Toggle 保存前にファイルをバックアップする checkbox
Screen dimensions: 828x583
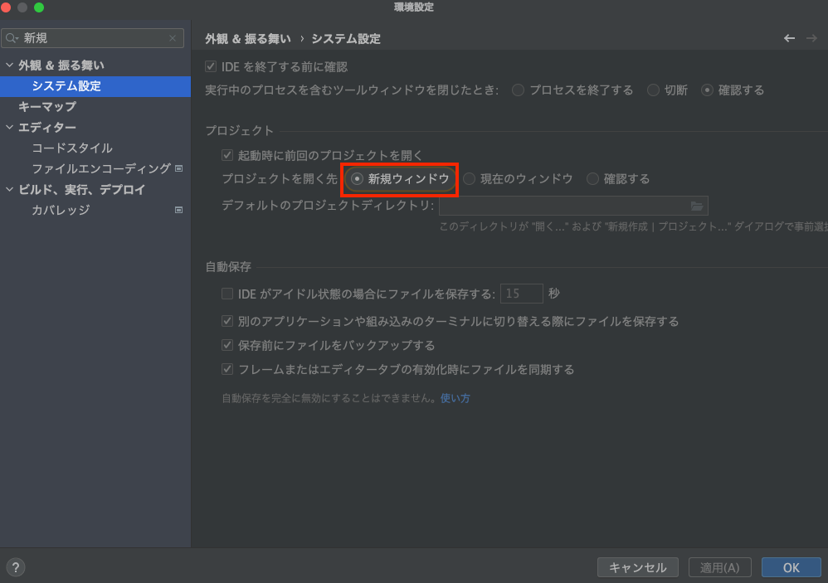[227, 345]
